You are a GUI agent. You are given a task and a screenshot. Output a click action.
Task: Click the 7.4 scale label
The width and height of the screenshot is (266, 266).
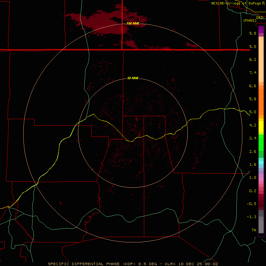[253, 73]
